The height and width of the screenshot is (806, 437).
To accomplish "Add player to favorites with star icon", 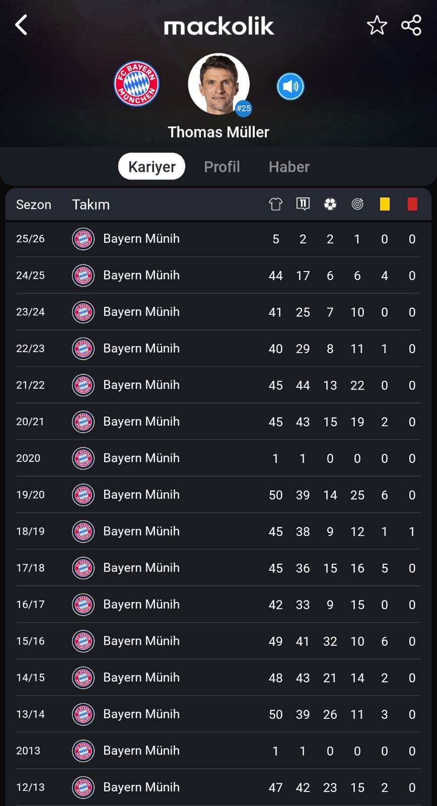I will [x=377, y=25].
